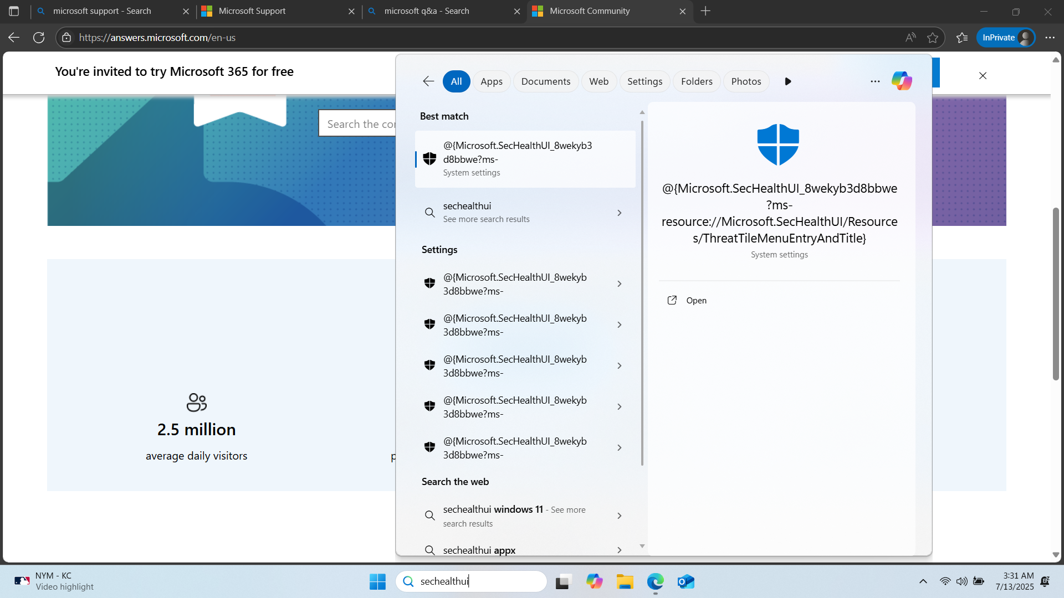The width and height of the screenshot is (1064, 598).
Task: Select the Apps filter tab
Action: coord(491,81)
